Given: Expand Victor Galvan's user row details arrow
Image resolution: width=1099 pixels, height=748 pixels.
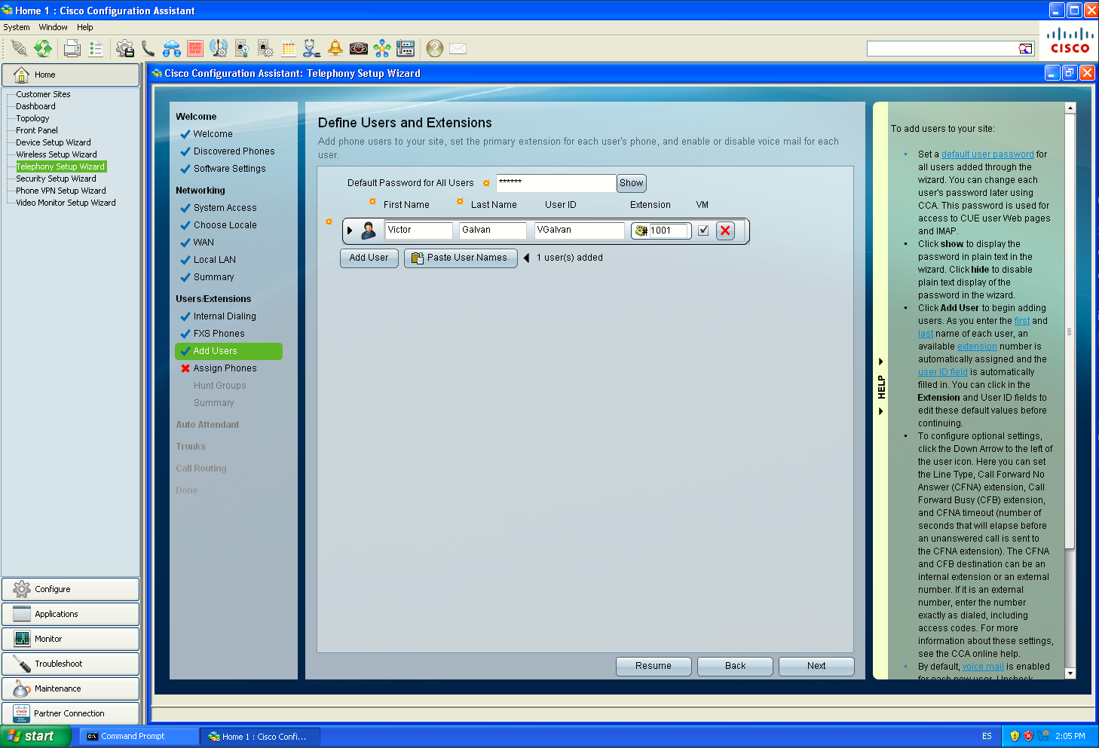Looking at the screenshot, I should pyautogui.click(x=350, y=231).
